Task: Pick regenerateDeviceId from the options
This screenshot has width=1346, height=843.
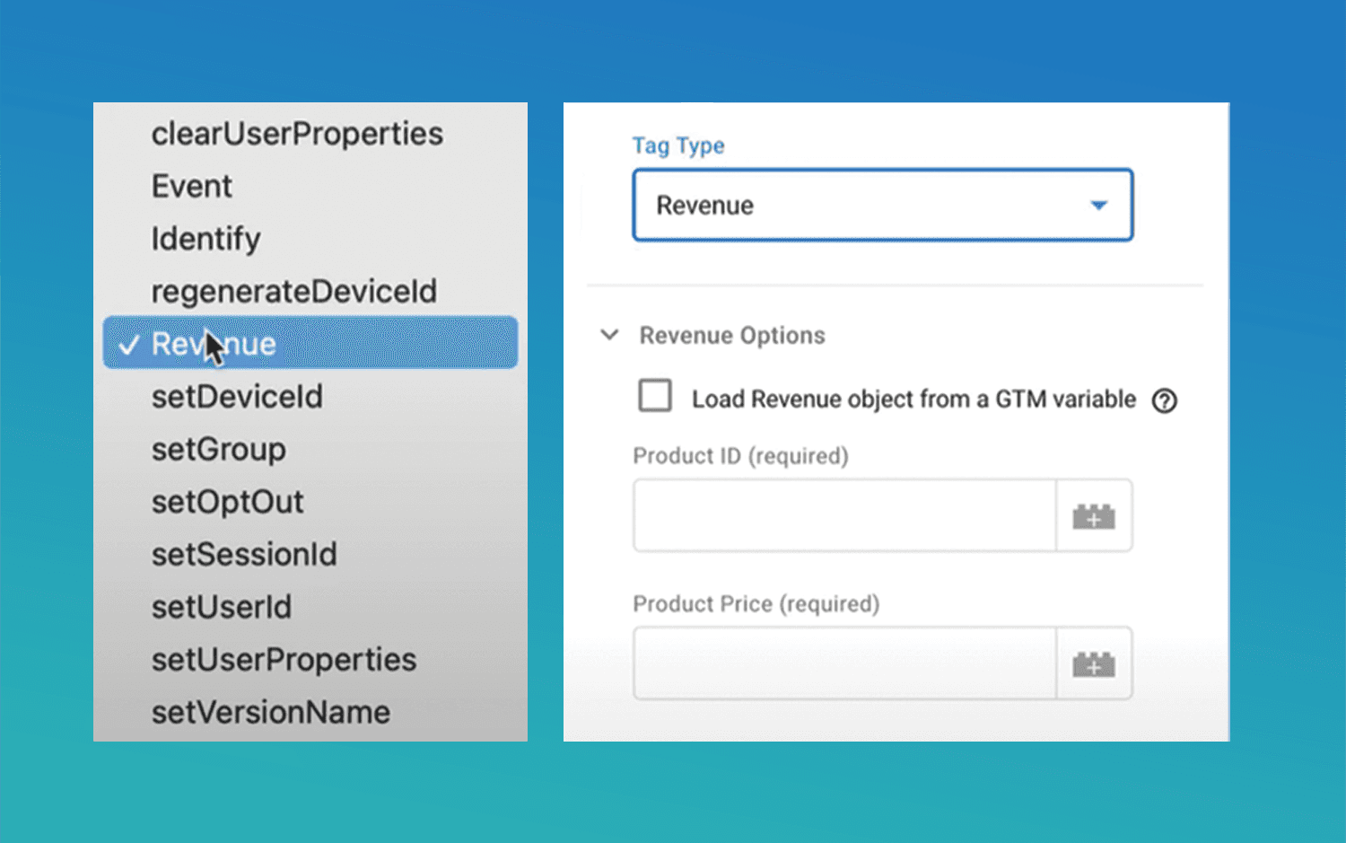Action: (293, 291)
